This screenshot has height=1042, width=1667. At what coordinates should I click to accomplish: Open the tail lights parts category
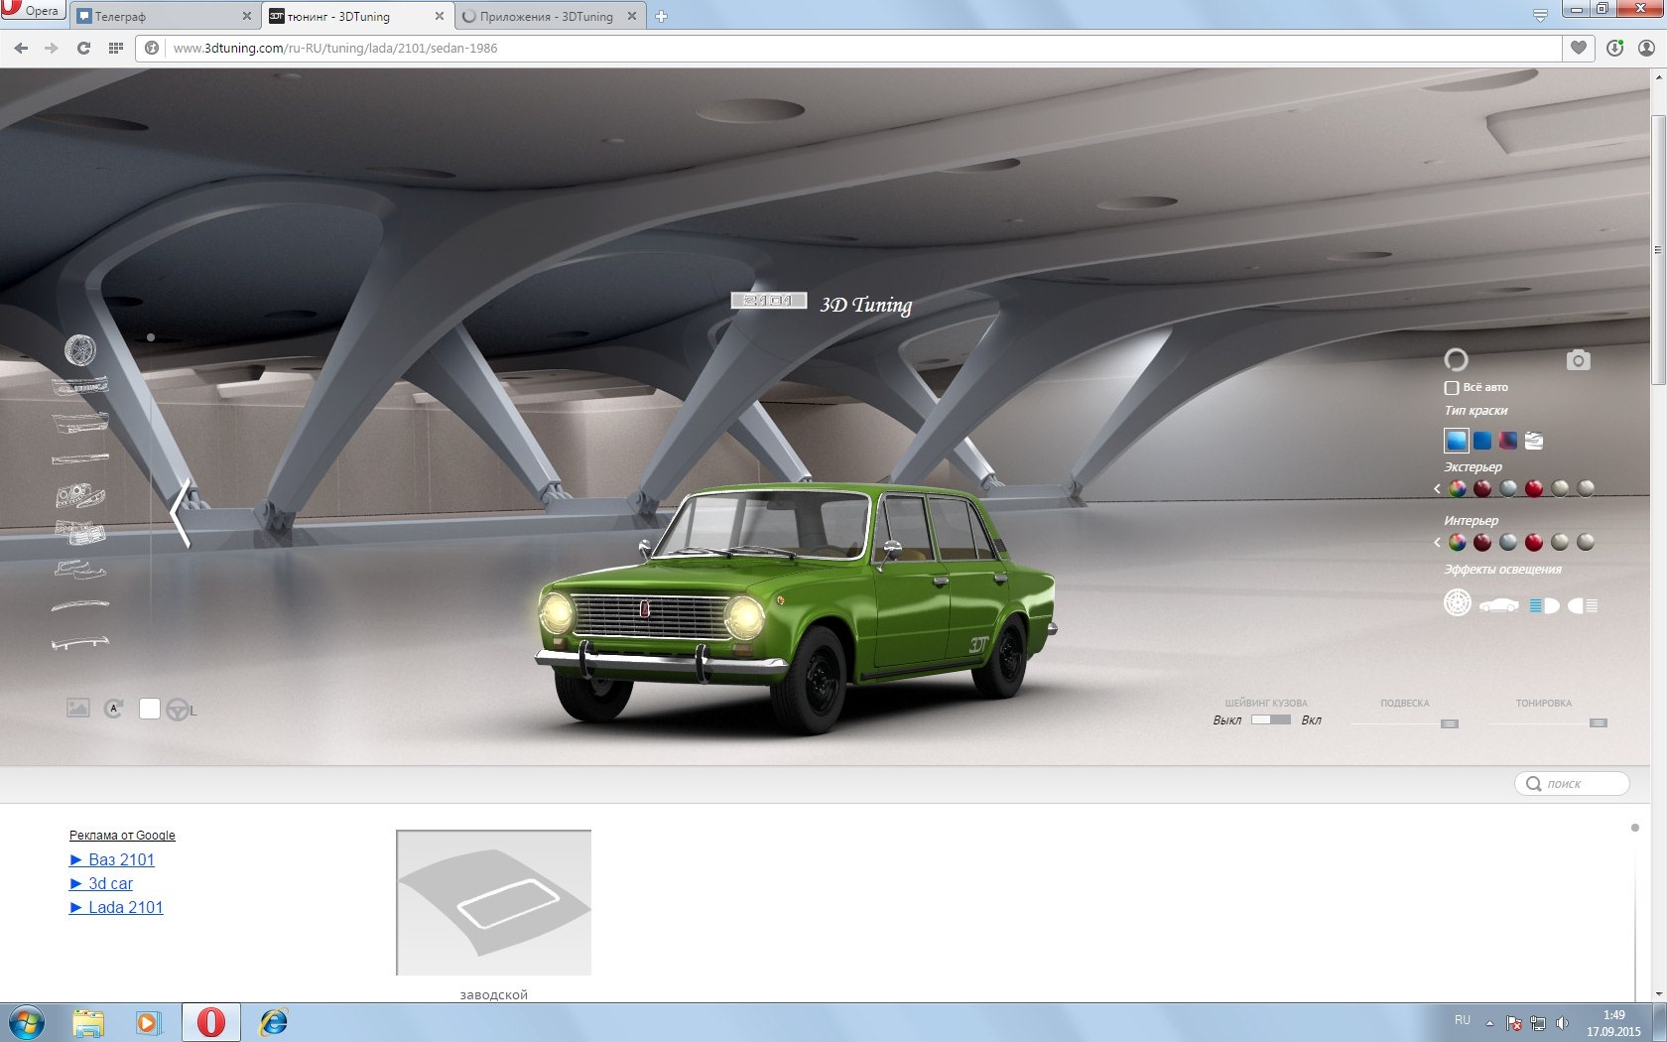(x=80, y=532)
